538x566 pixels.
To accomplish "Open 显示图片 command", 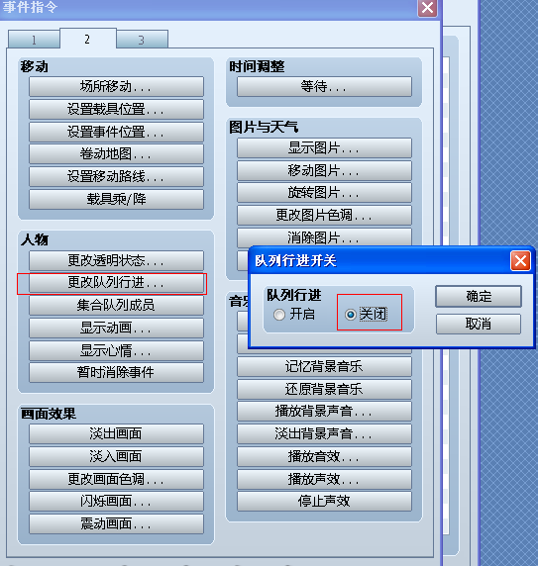I will [x=324, y=148].
